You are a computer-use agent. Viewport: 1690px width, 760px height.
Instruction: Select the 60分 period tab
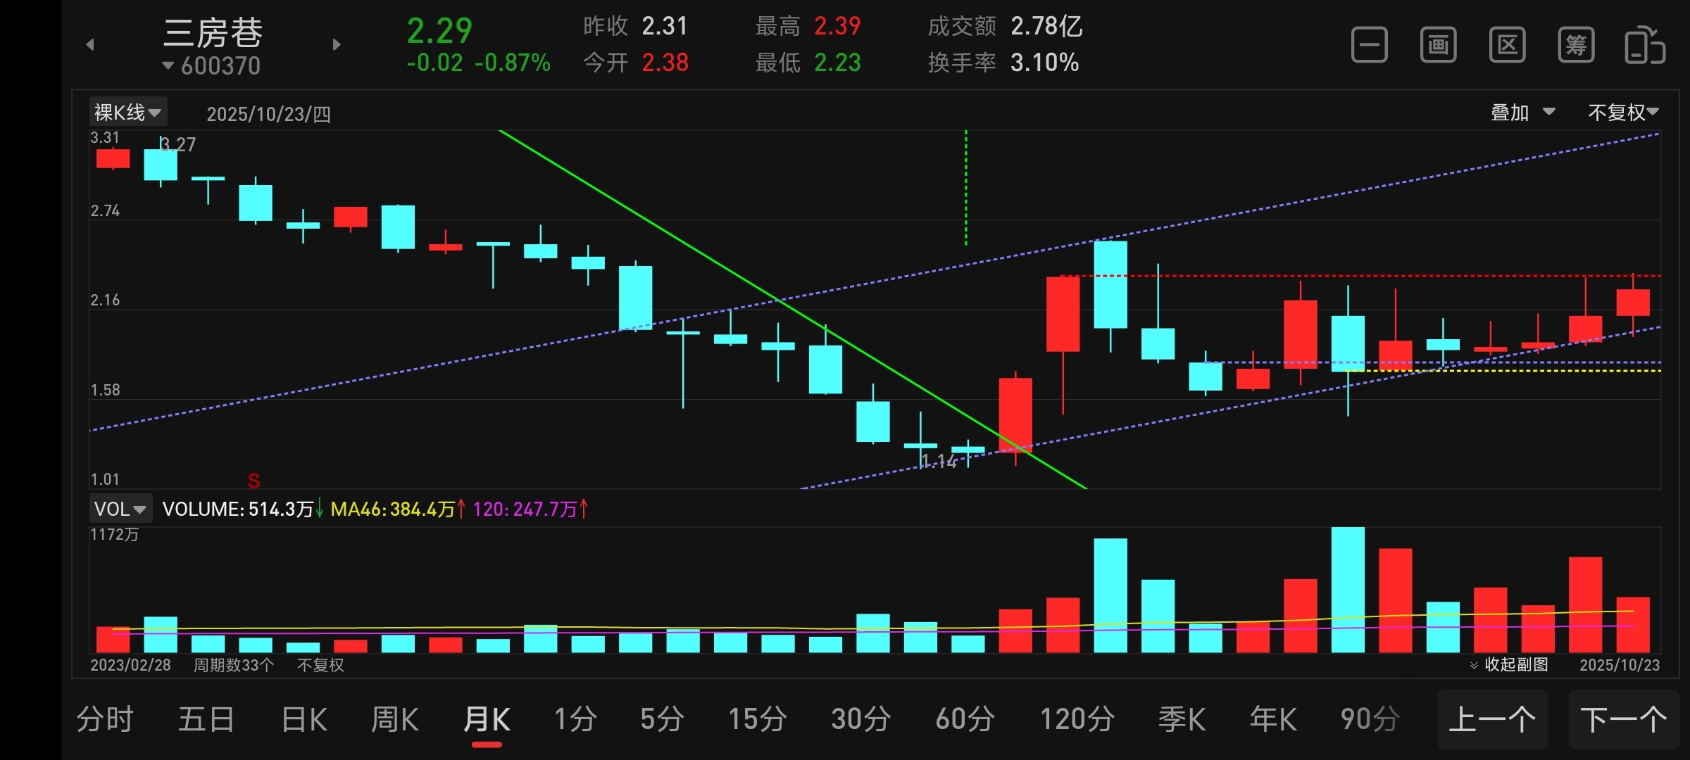(x=965, y=720)
